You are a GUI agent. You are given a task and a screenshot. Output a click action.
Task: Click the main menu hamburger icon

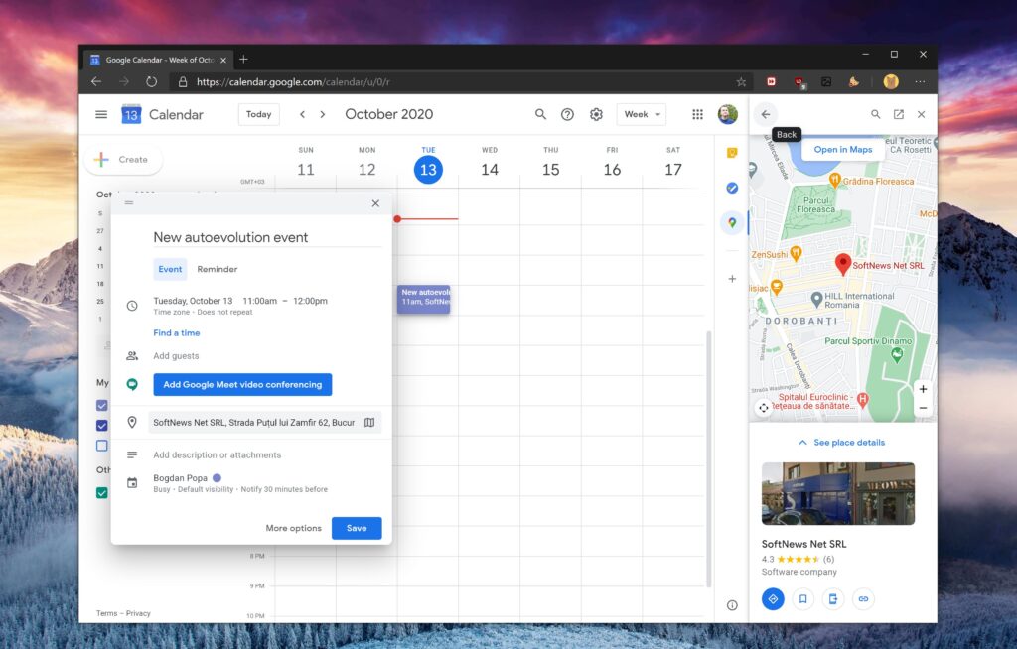[100, 114]
